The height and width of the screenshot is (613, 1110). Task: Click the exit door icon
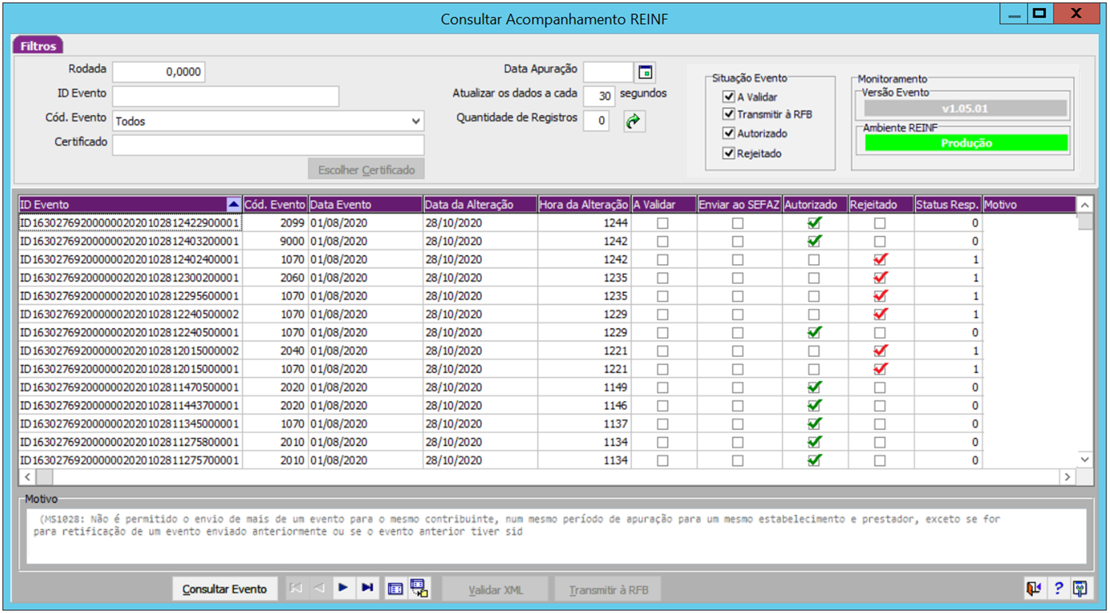(x=1033, y=589)
